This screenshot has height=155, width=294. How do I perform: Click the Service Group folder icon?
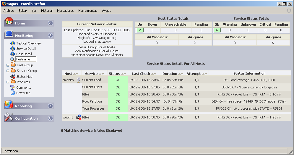pyautogui.click(x=13, y=70)
